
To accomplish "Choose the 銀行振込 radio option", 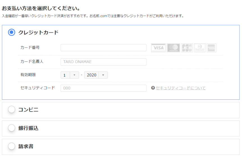I will [x=12, y=128].
